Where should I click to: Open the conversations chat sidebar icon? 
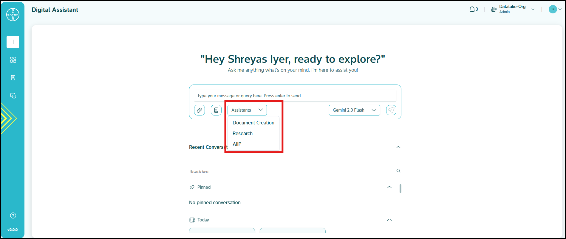(x=13, y=96)
